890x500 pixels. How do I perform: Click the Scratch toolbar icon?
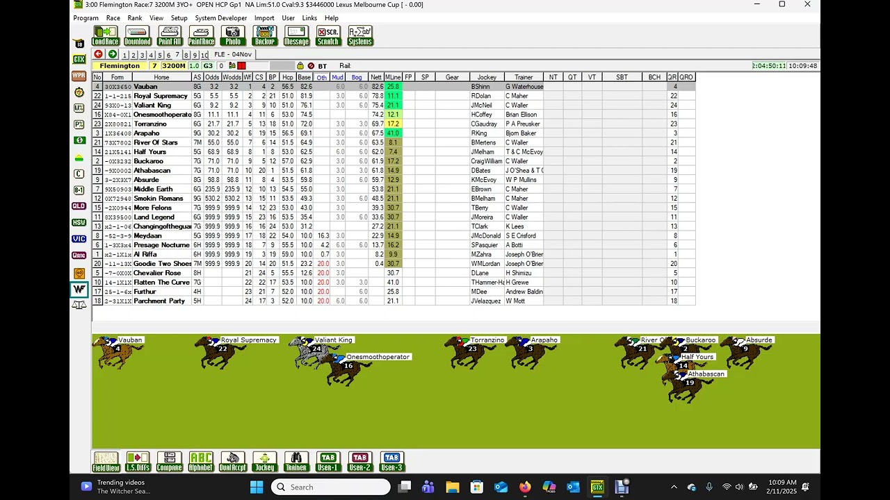click(328, 36)
